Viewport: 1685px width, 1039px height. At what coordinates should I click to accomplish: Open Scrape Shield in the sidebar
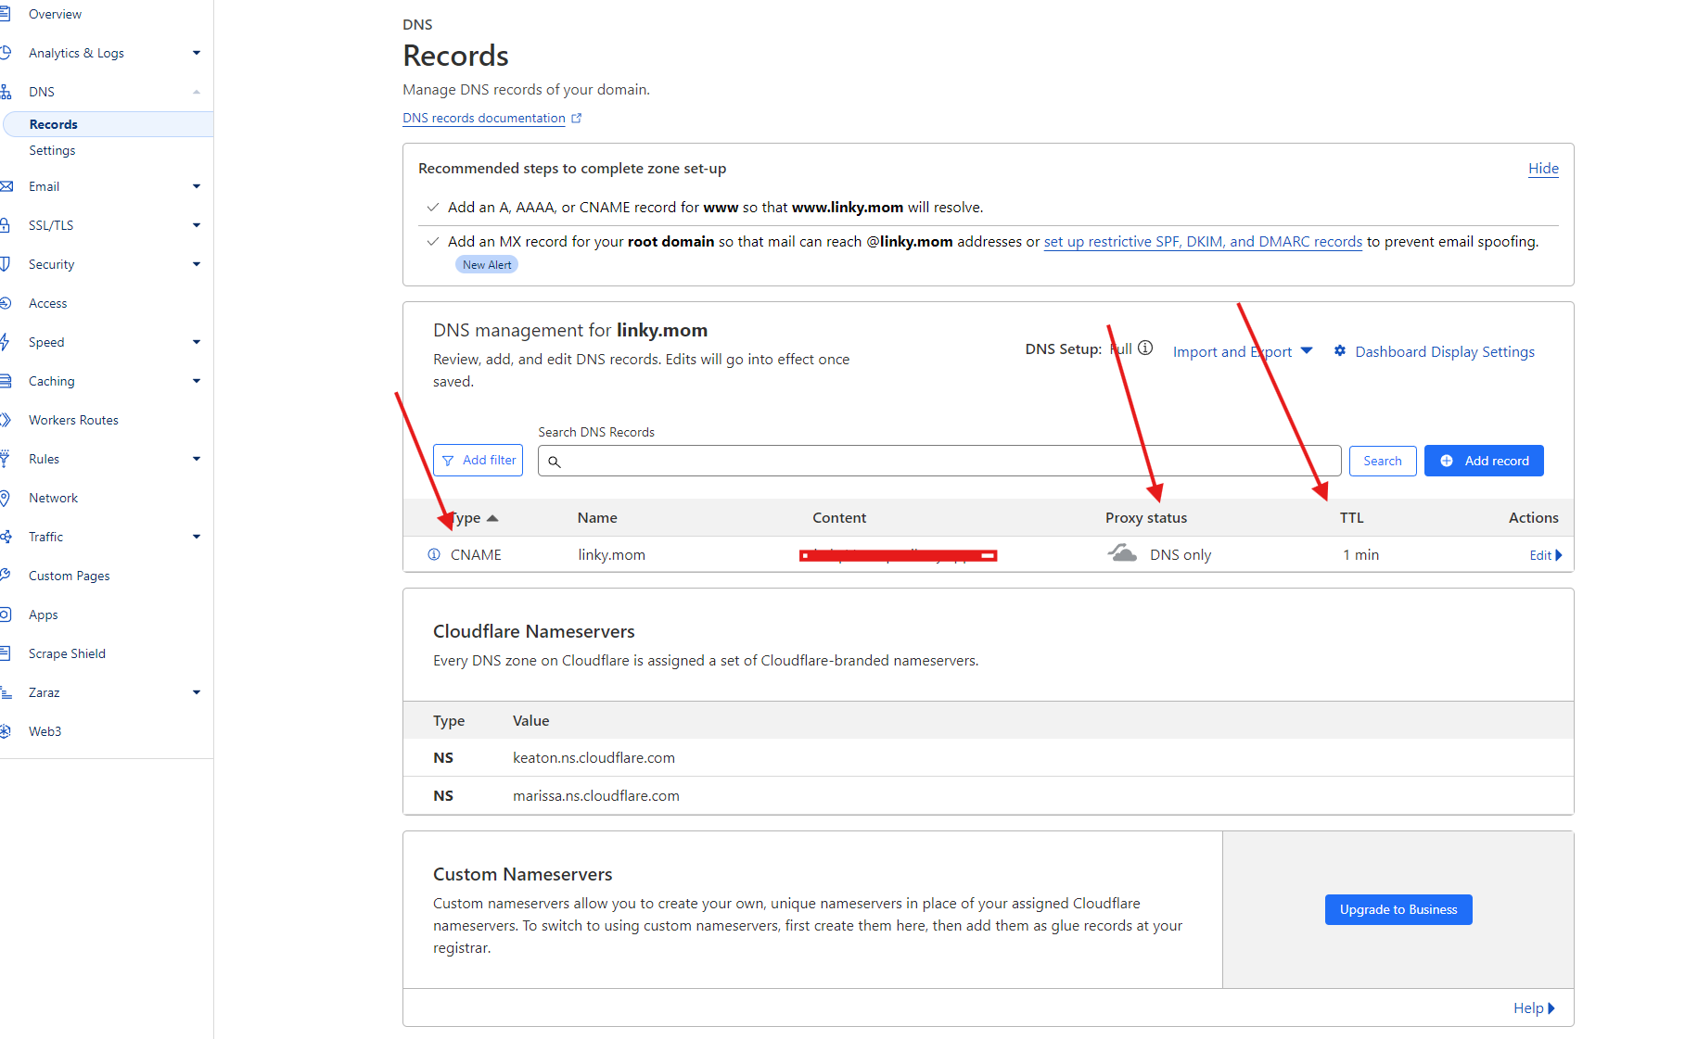tap(67, 653)
